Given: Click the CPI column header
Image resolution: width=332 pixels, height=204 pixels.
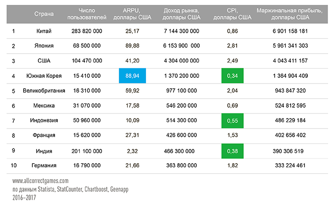Looking at the screenshot, I should coord(232,13).
